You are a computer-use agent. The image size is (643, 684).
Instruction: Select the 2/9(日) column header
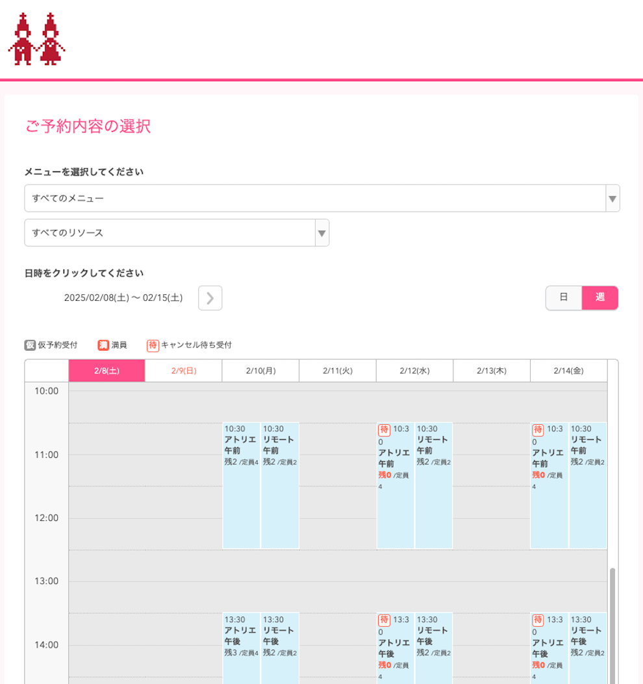(183, 371)
